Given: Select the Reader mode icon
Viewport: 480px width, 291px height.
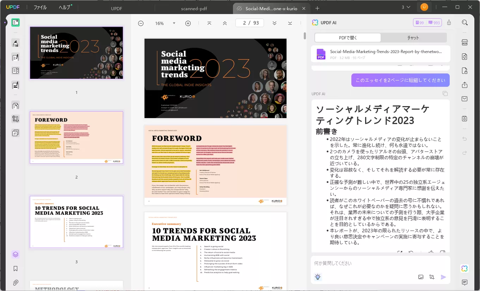Looking at the screenshot, I should pos(15,22).
